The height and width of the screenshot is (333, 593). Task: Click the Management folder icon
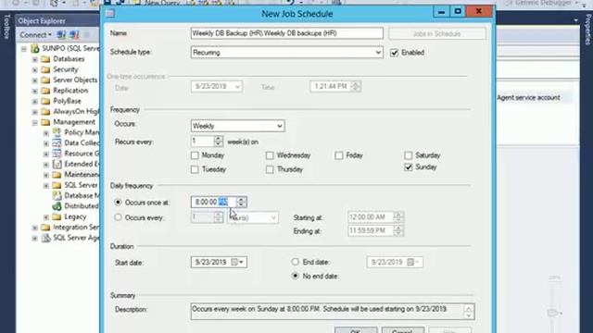coord(45,122)
